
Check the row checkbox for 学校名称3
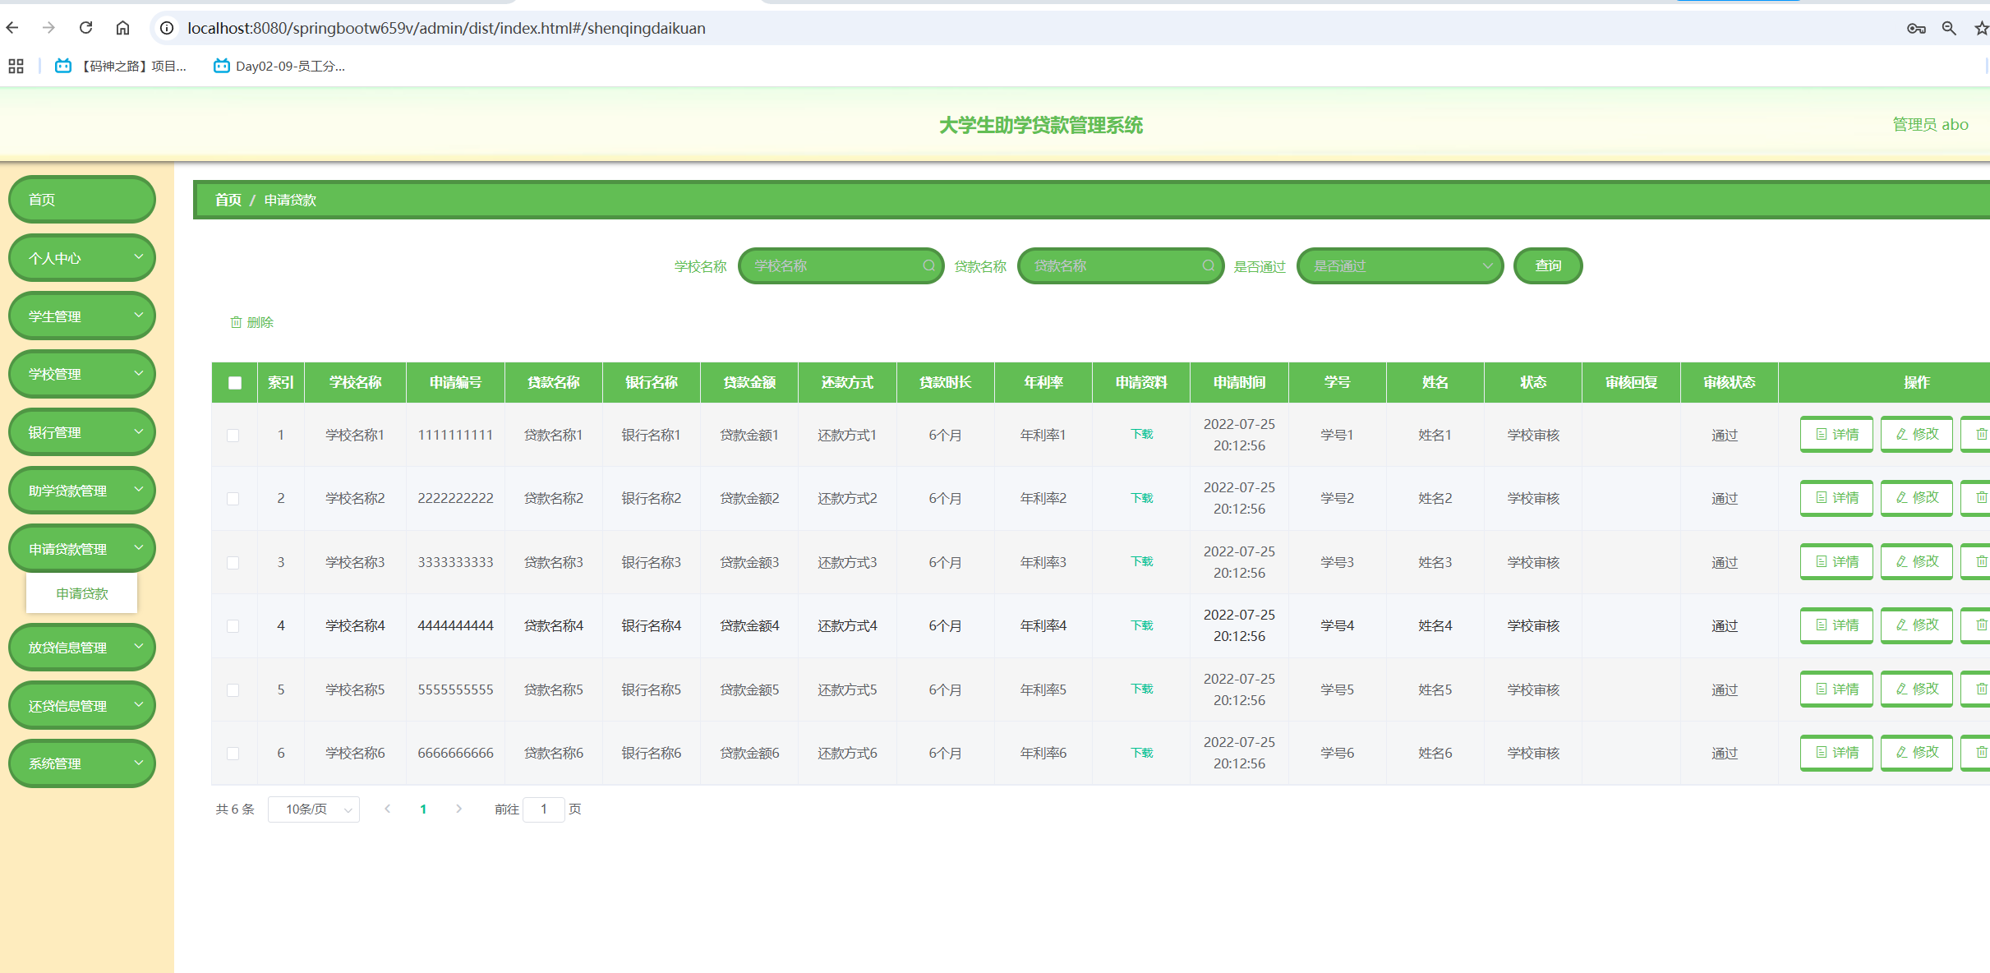click(x=233, y=563)
